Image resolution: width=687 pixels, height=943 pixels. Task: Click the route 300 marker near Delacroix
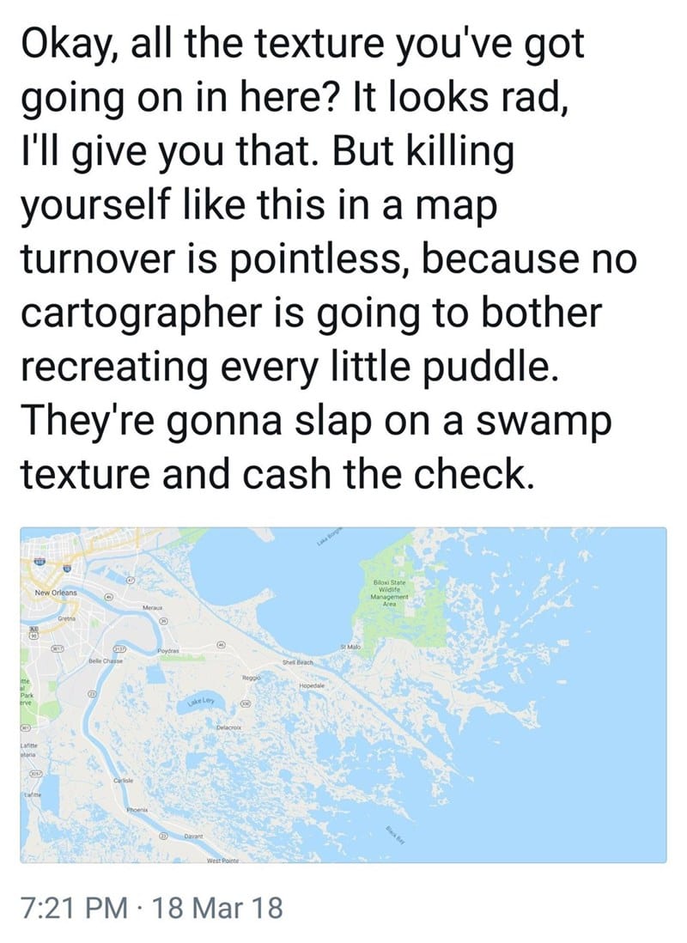[246, 703]
